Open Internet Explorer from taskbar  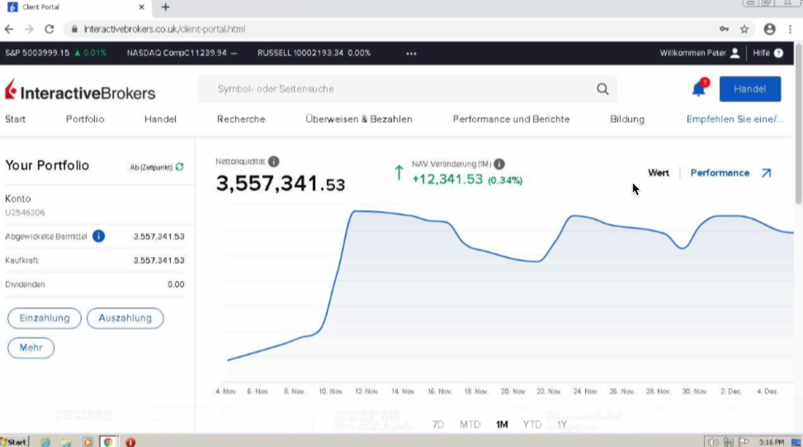pyautogui.click(x=46, y=441)
